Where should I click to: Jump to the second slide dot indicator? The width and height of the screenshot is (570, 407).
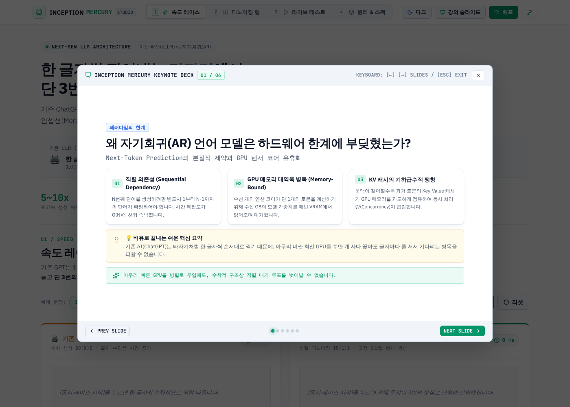click(x=278, y=331)
